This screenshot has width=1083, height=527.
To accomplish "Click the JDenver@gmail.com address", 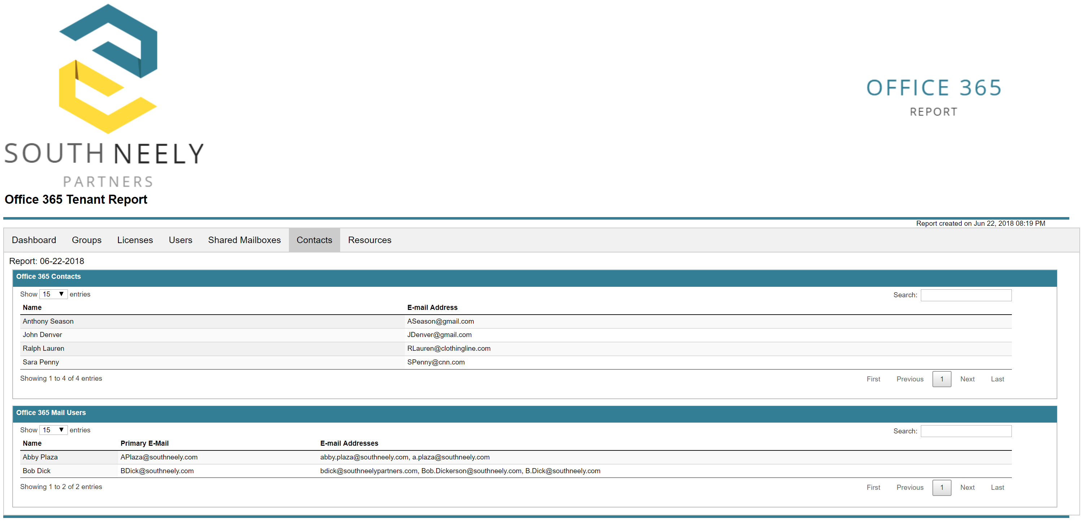I will pos(439,335).
